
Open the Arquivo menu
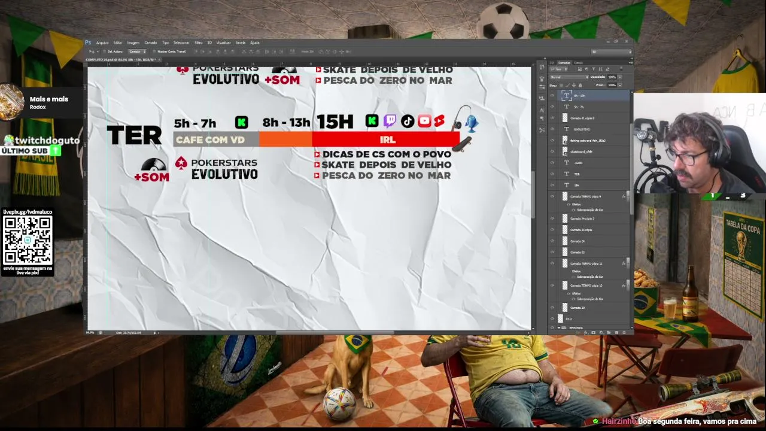coord(102,43)
